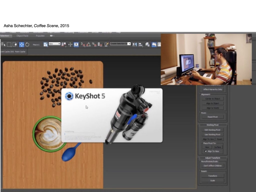
Task: Click the KeyShot initializing progress bar
Action: pyautogui.click(x=79, y=134)
